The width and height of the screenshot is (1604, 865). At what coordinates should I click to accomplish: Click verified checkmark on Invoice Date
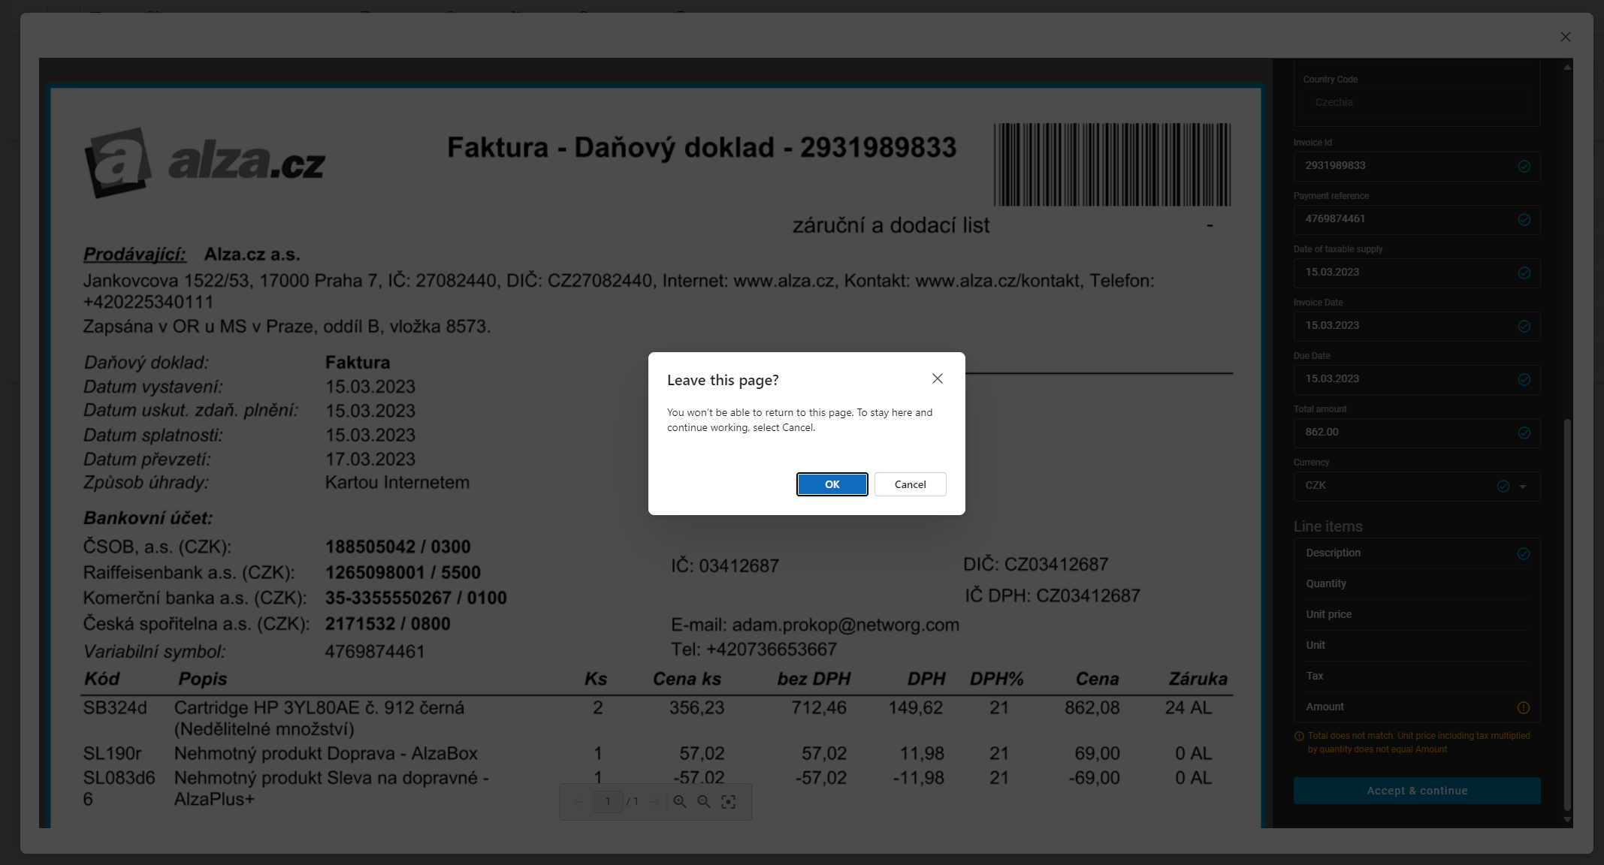click(1524, 326)
